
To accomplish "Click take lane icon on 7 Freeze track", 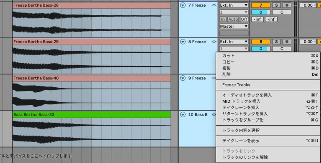I will [214, 5].
